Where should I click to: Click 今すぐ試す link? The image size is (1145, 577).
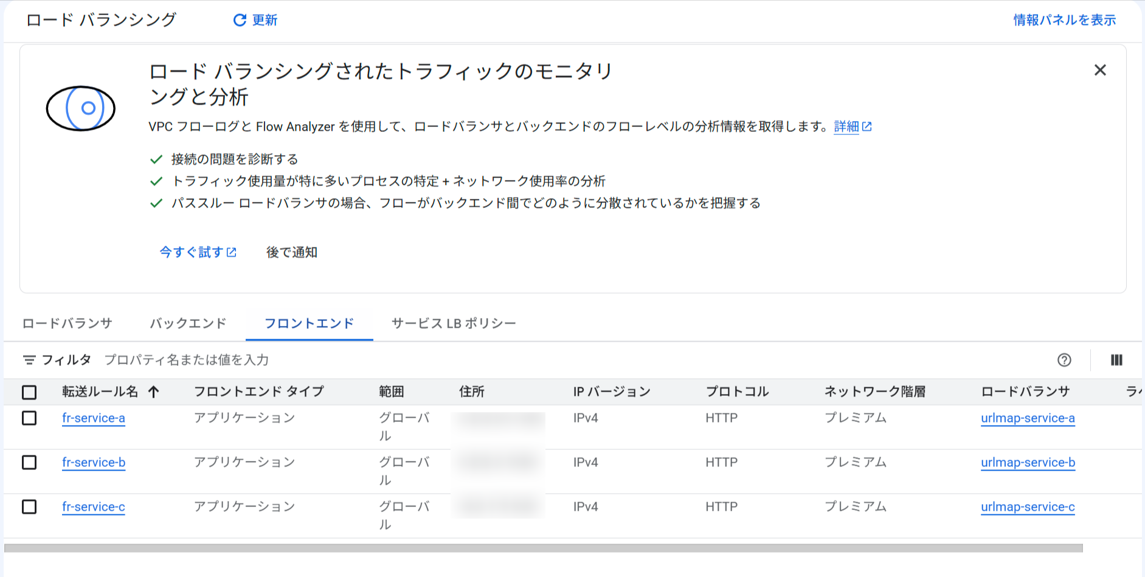click(198, 252)
